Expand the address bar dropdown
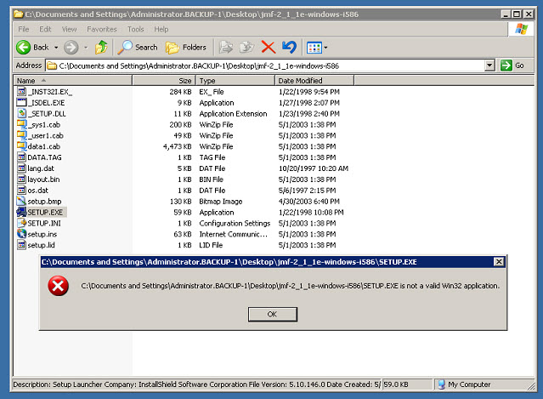The width and height of the screenshot is (543, 399). [489, 66]
